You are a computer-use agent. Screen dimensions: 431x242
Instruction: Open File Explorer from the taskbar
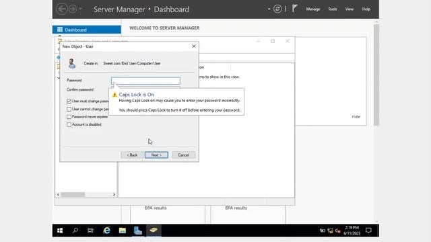tap(123, 231)
